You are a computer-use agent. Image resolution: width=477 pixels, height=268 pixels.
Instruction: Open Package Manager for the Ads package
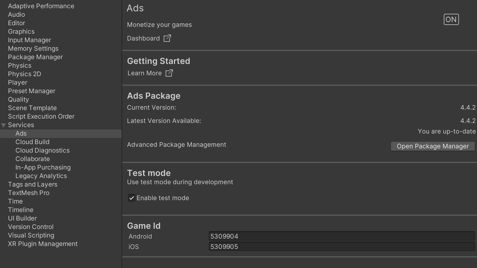(x=433, y=146)
